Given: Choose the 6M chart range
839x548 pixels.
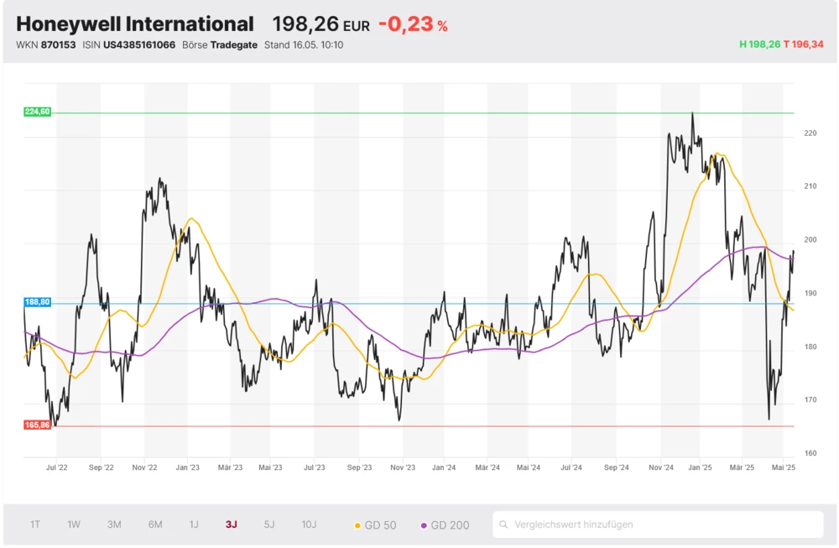Looking at the screenshot, I should [155, 525].
